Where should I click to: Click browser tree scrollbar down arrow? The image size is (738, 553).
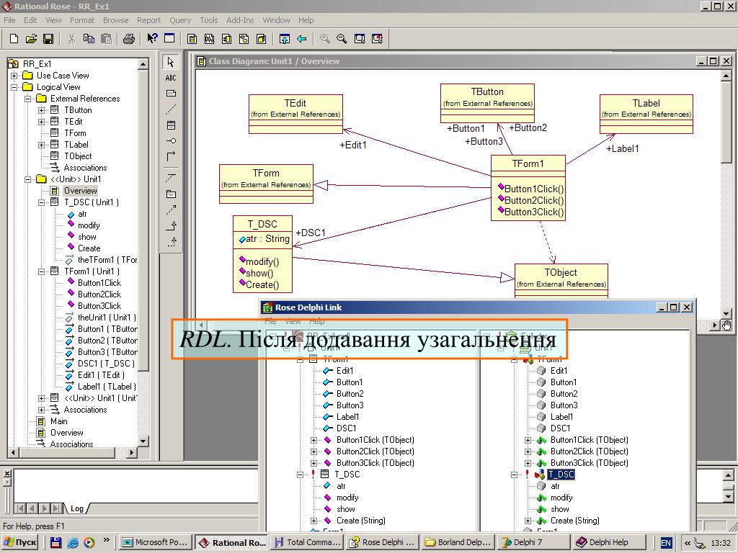(143, 441)
